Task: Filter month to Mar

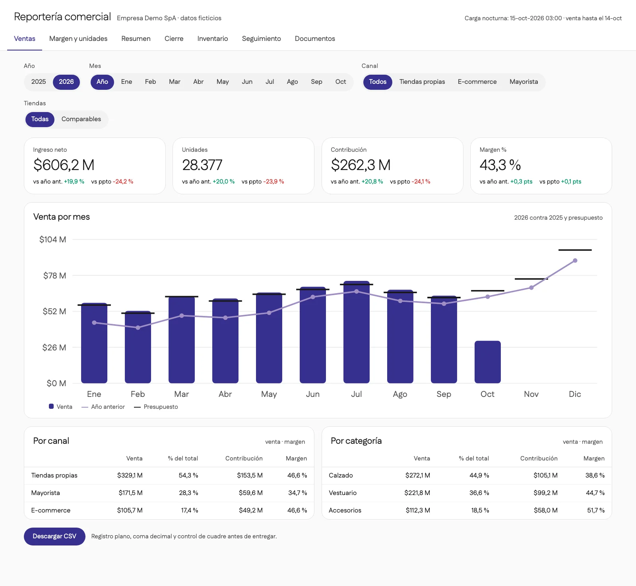Action: [x=175, y=82]
